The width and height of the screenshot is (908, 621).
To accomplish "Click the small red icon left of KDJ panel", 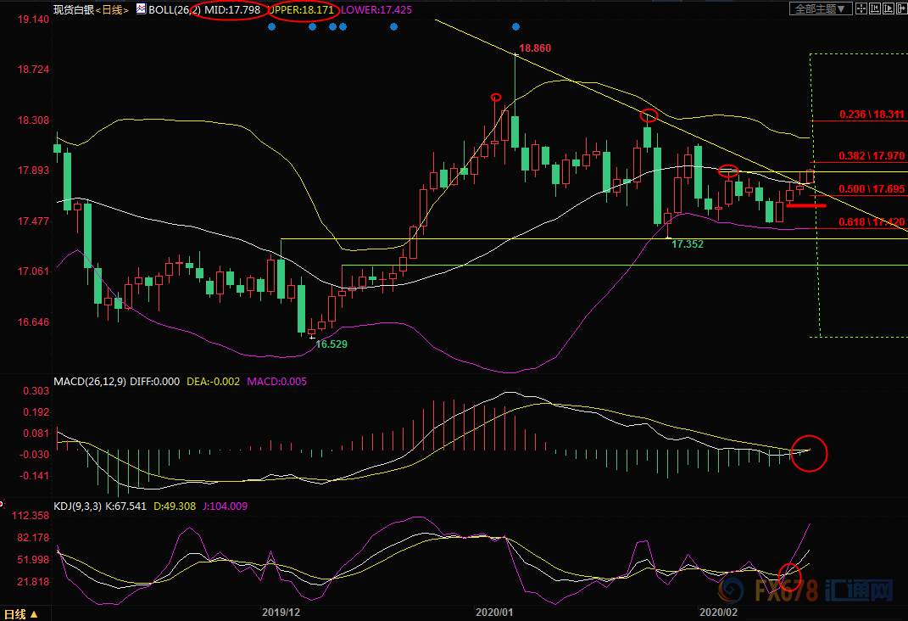I will pyautogui.click(x=3, y=505).
